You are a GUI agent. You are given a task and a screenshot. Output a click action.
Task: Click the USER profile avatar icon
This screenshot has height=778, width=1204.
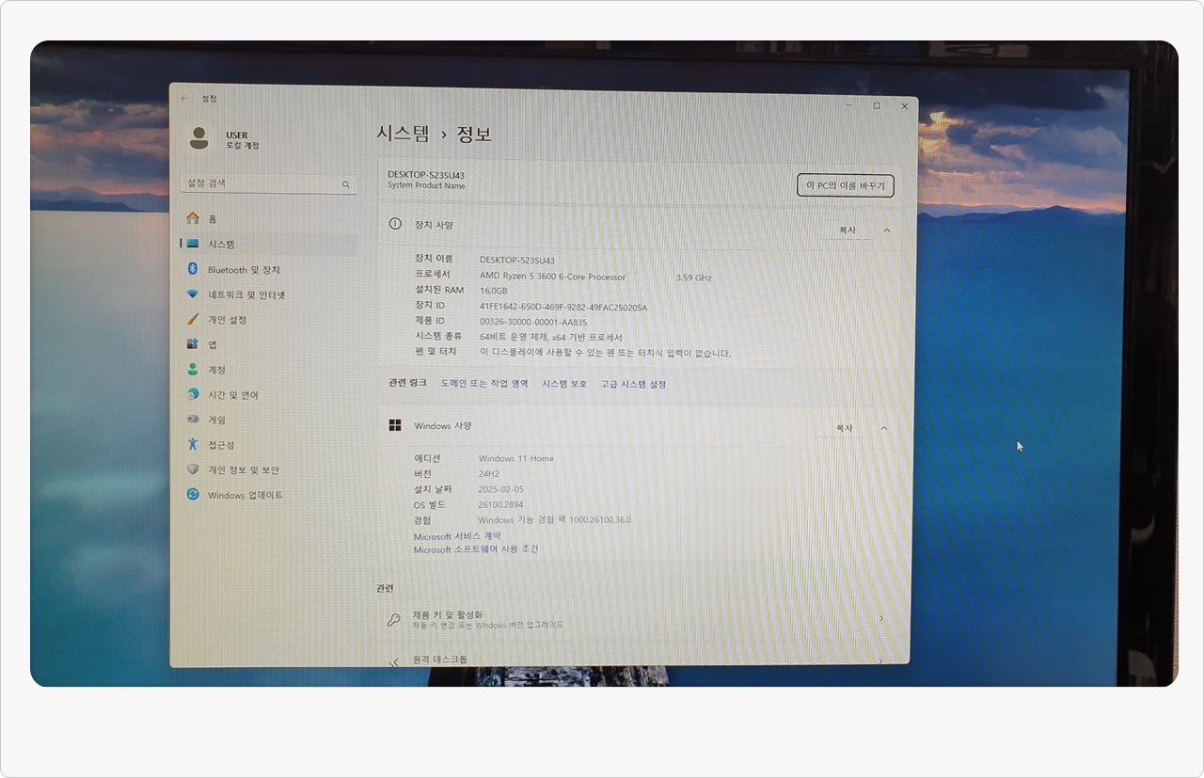click(x=198, y=138)
